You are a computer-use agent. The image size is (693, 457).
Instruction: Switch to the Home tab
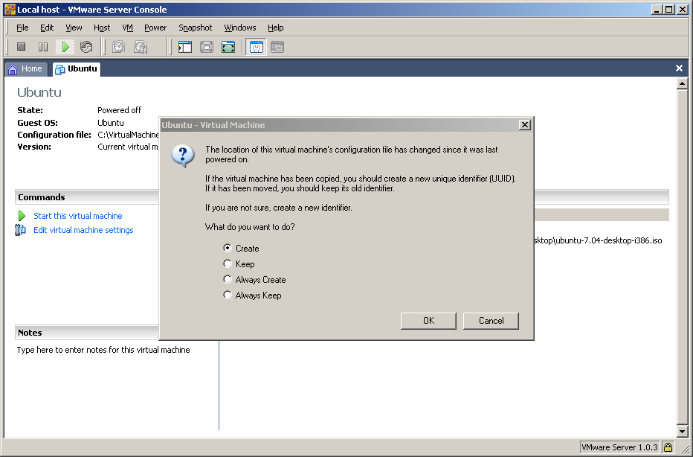(25, 68)
